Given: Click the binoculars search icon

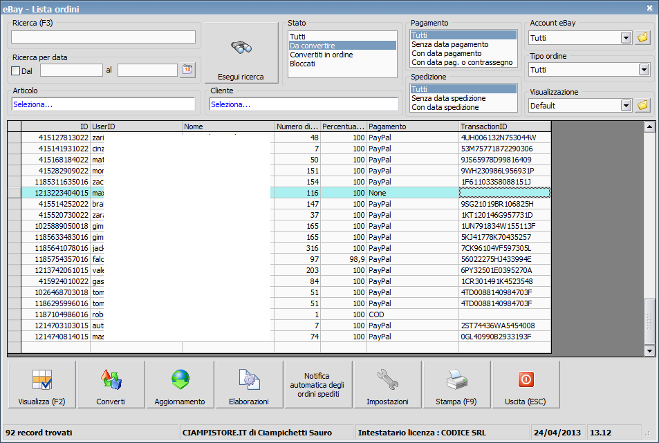Looking at the screenshot, I should [241, 47].
